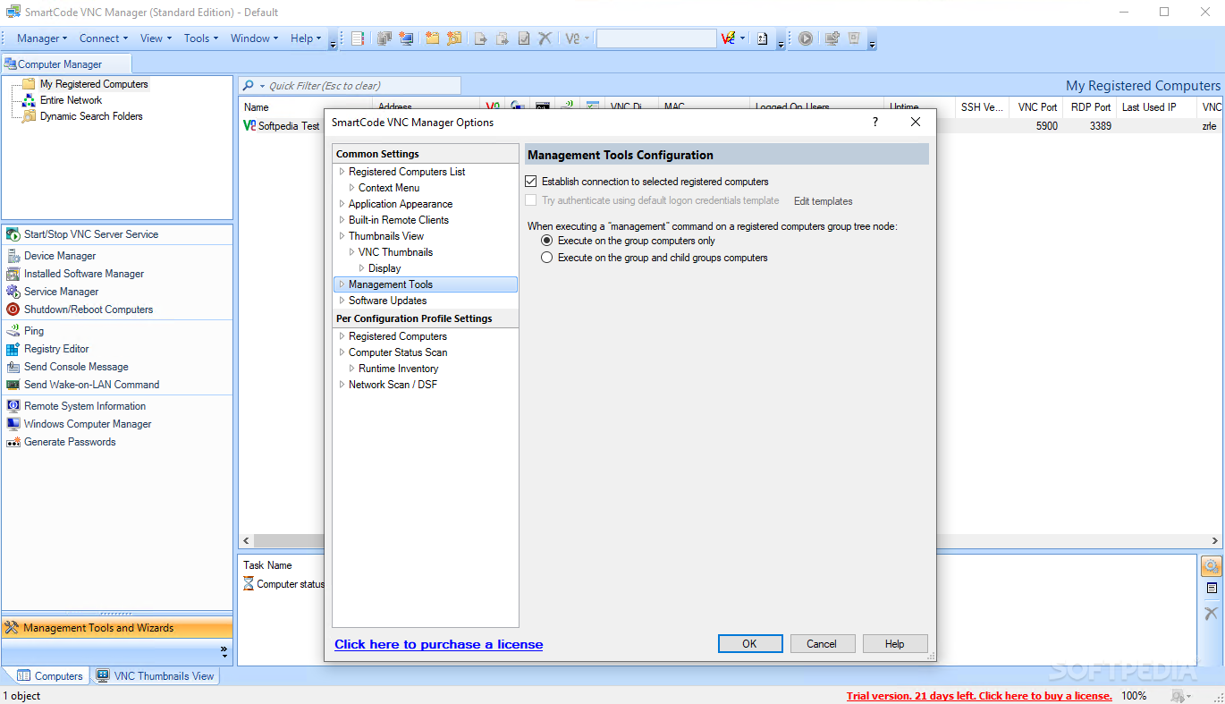
Task: Open the Tools menu
Action: 201,38
